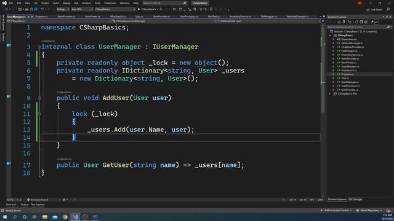
Task: Select ChildUserProvider.cs in Solution Explorer
Action: pyautogui.click(x=353, y=47)
